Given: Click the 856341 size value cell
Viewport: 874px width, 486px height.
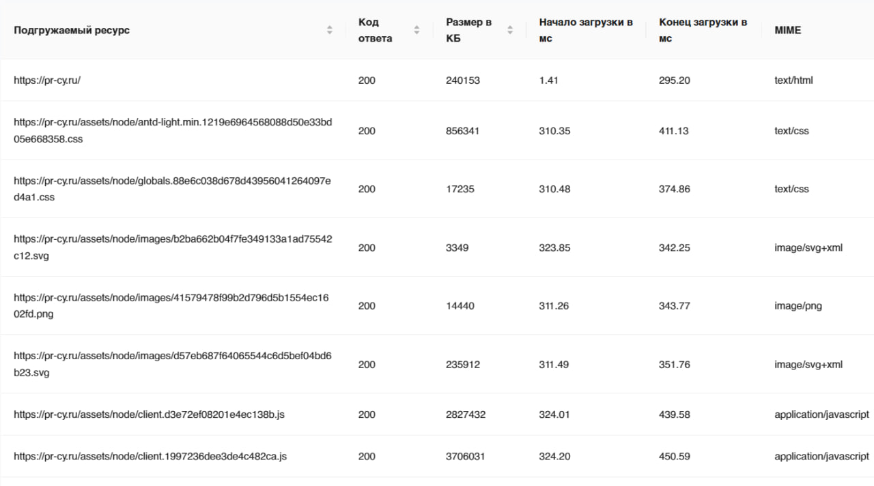Looking at the screenshot, I should [x=462, y=131].
